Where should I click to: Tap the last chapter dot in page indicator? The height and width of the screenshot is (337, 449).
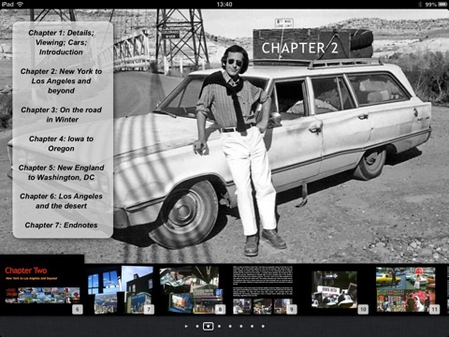pyautogui.click(x=263, y=326)
